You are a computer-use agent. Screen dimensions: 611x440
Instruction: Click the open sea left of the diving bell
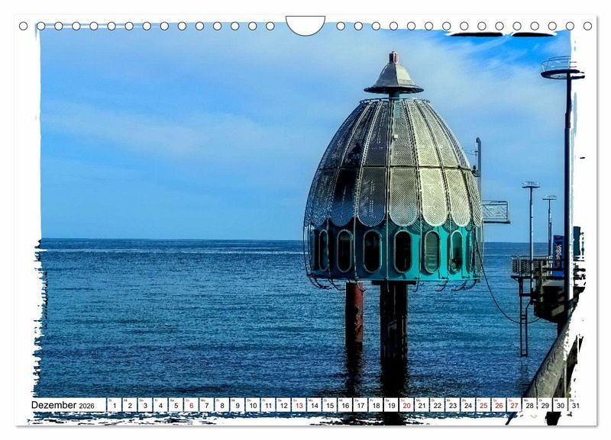[168, 313]
